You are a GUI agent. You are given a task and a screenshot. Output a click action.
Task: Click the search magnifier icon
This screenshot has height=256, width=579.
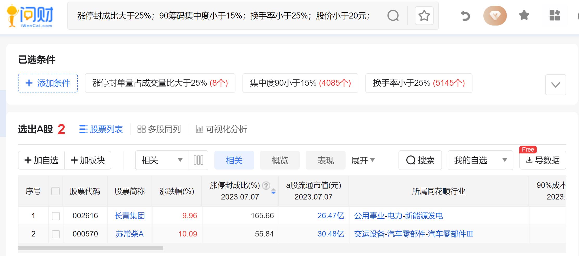pos(393,16)
